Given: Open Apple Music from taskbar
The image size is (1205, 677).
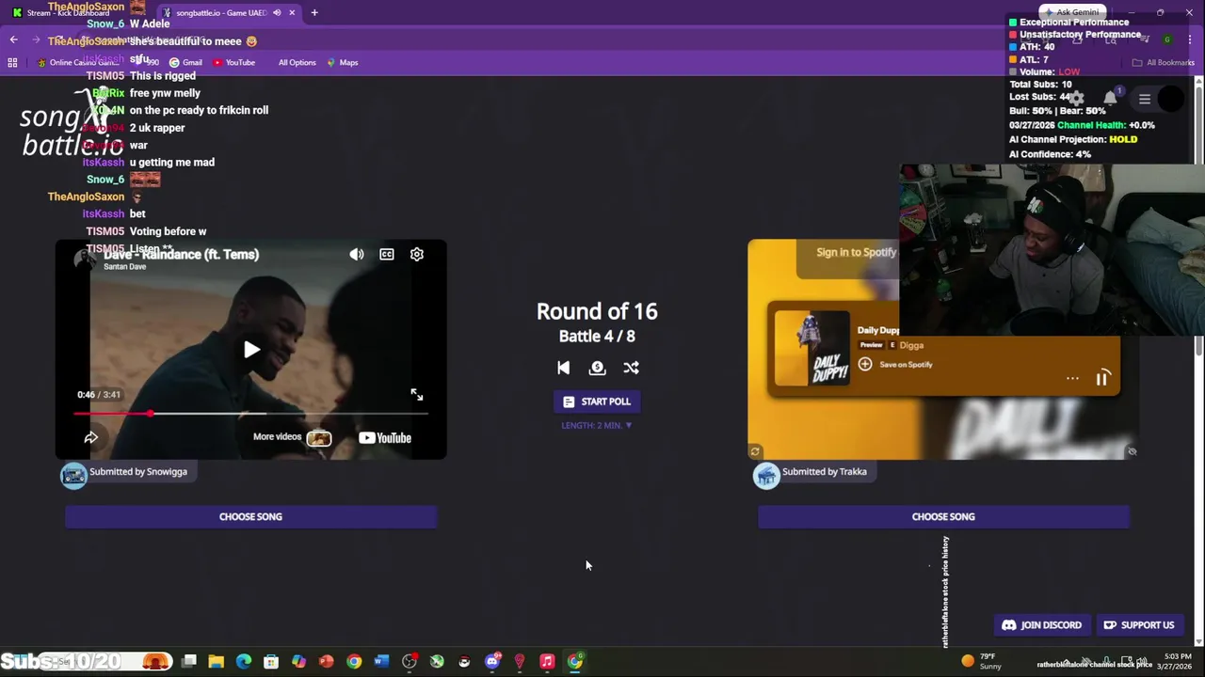Looking at the screenshot, I should point(547,662).
